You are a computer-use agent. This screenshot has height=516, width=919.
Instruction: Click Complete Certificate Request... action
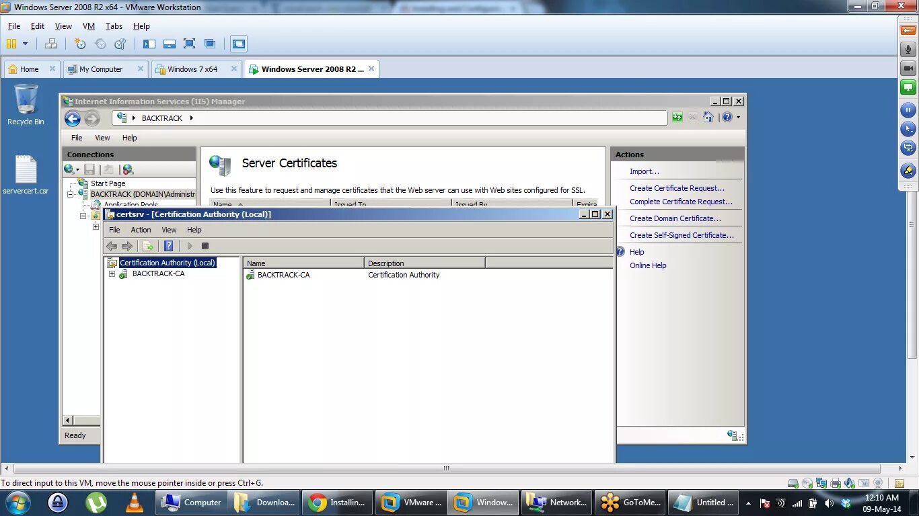(x=681, y=202)
